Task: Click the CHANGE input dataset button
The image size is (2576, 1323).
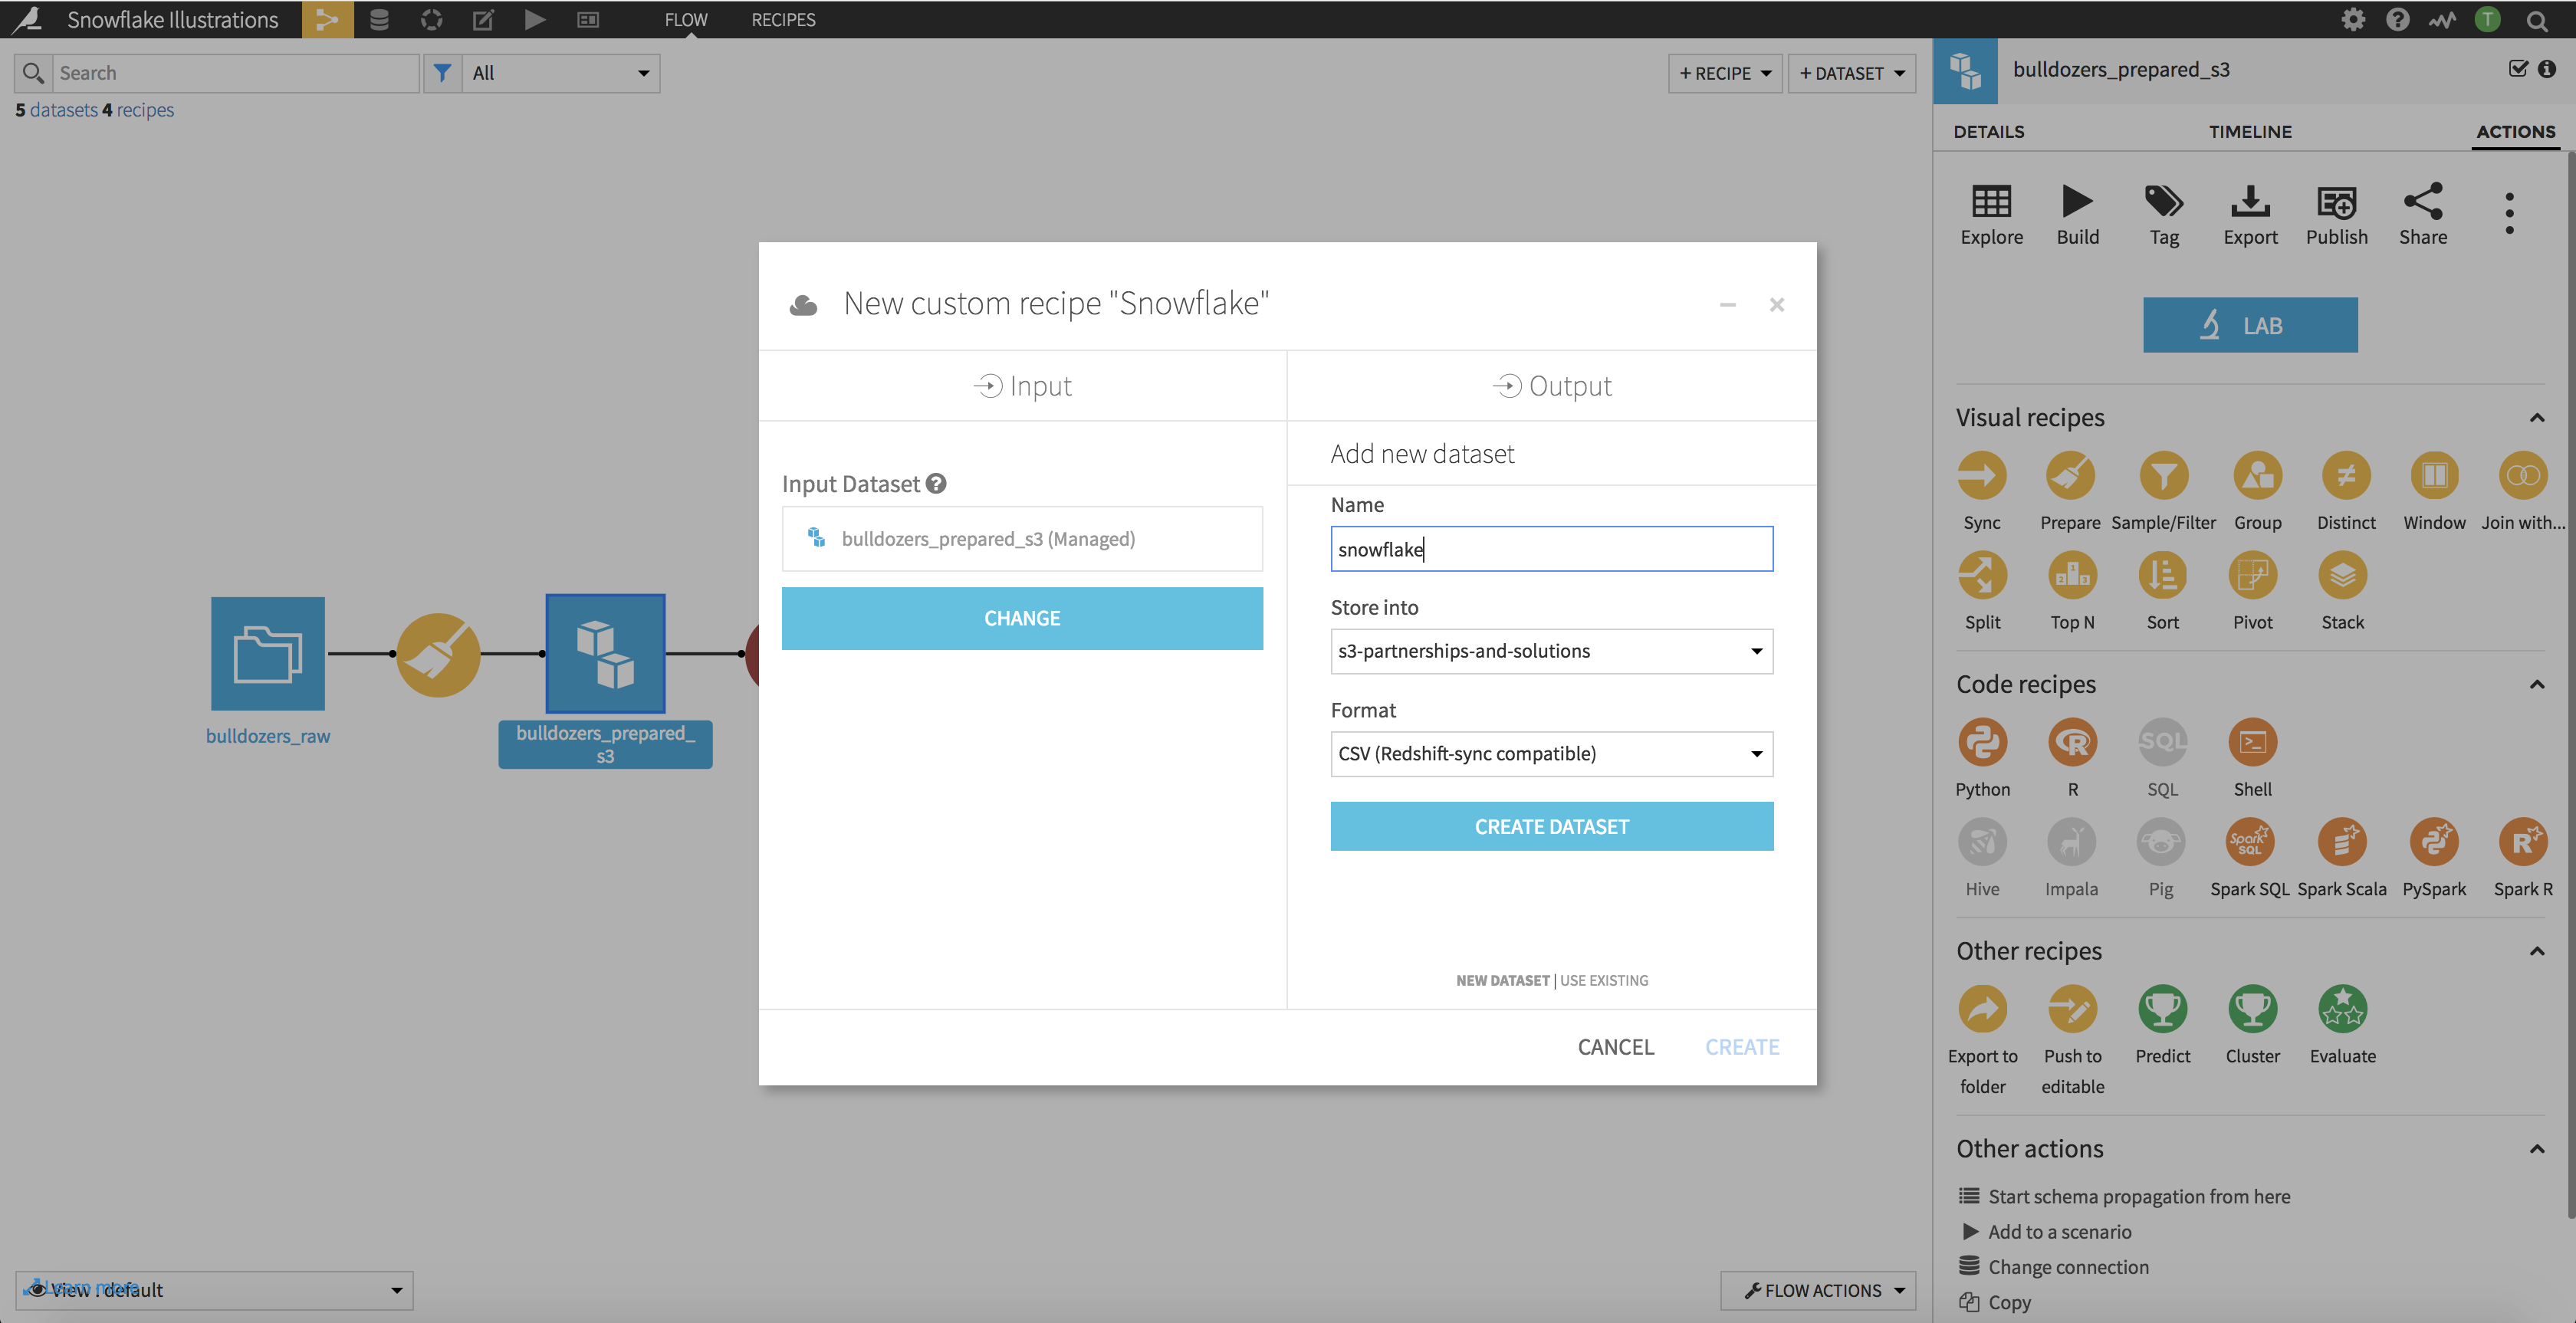Action: click(x=1022, y=618)
